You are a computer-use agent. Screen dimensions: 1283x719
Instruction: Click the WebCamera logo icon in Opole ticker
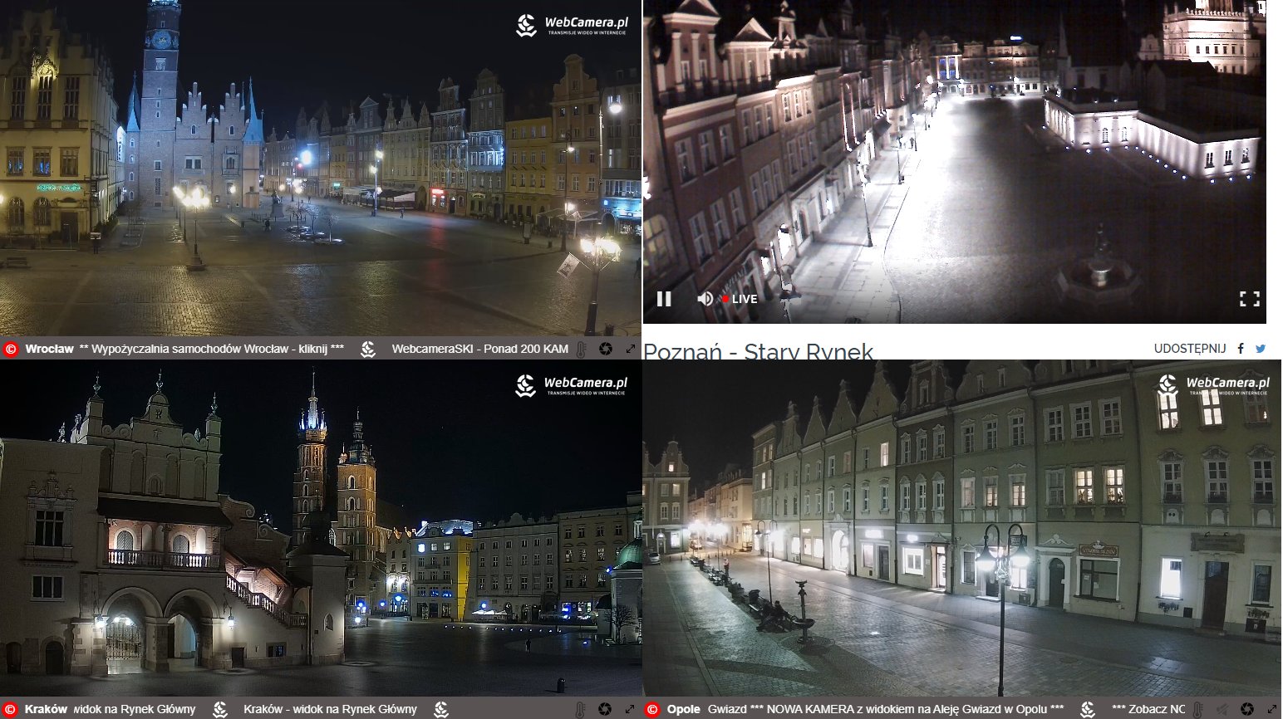(1088, 710)
